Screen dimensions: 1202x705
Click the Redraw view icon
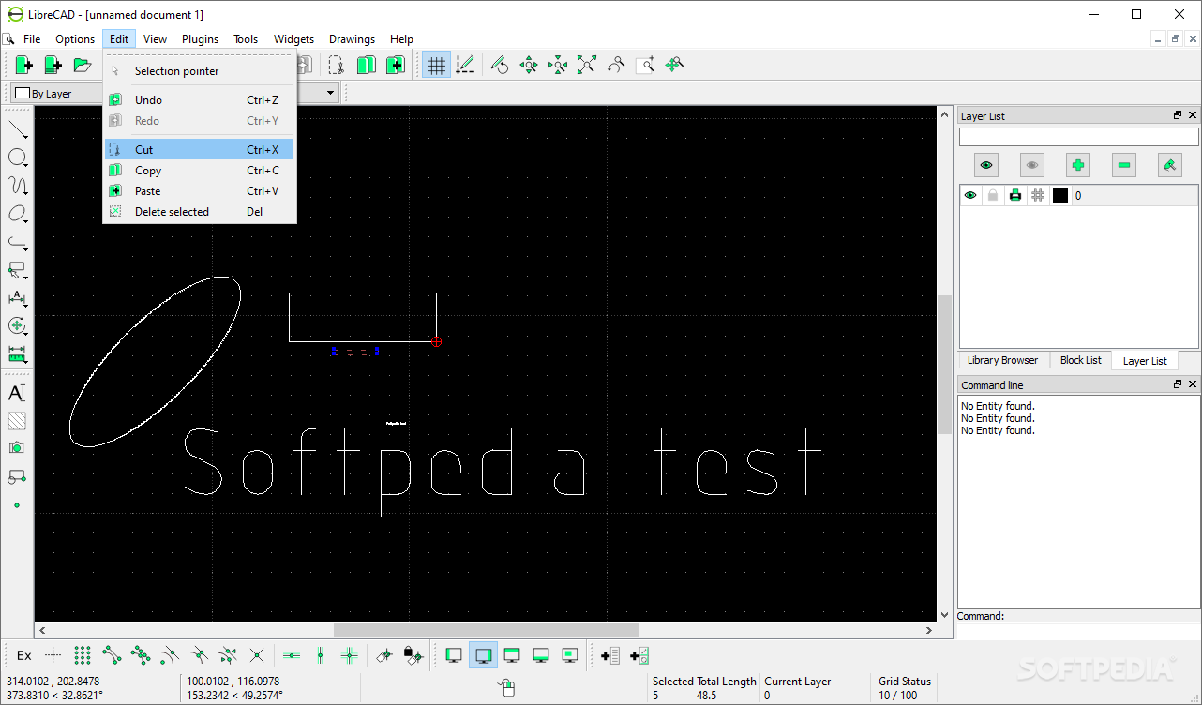tap(500, 65)
